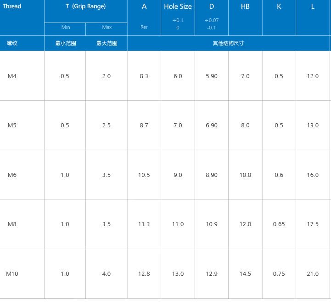Select the 14.5 HB value cell
This screenshot has width=331, height=302.
[245, 274]
